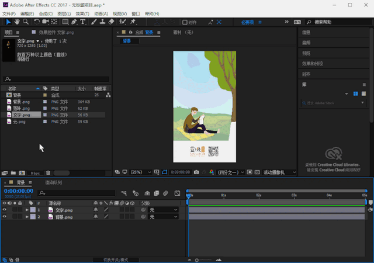Open the graph editor in timeline
374x263 pixels.
(x=177, y=193)
